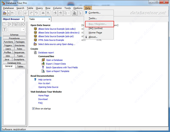Click the Copy object icon in Object Browser
The image size is (170, 132).
point(19,24)
